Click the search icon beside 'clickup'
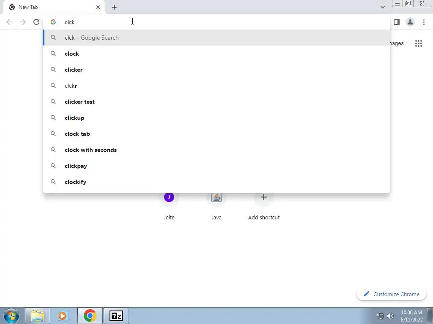This screenshot has height=324, width=433. pos(53,118)
